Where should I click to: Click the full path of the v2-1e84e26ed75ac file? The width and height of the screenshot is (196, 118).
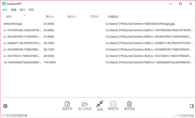click(149, 62)
